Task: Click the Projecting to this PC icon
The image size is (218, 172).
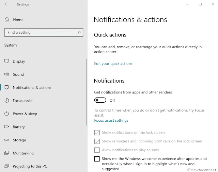Action: (6, 166)
